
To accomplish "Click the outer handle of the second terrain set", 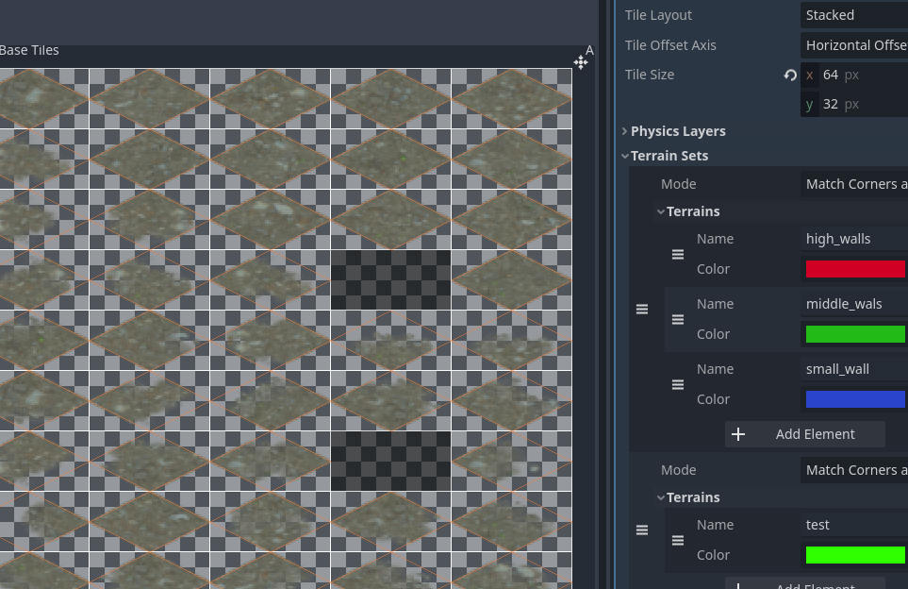I will click(642, 530).
